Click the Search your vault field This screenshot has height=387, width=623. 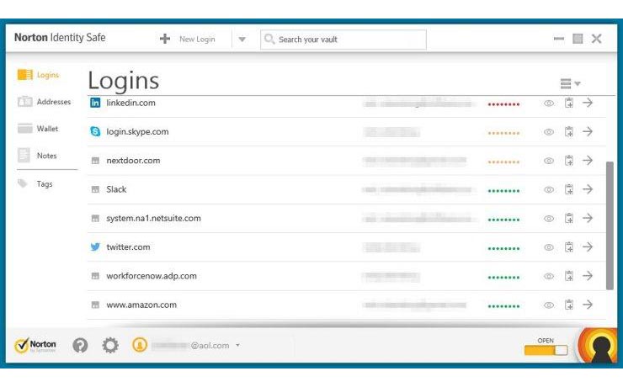pyautogui.click(x=343, y=40)
